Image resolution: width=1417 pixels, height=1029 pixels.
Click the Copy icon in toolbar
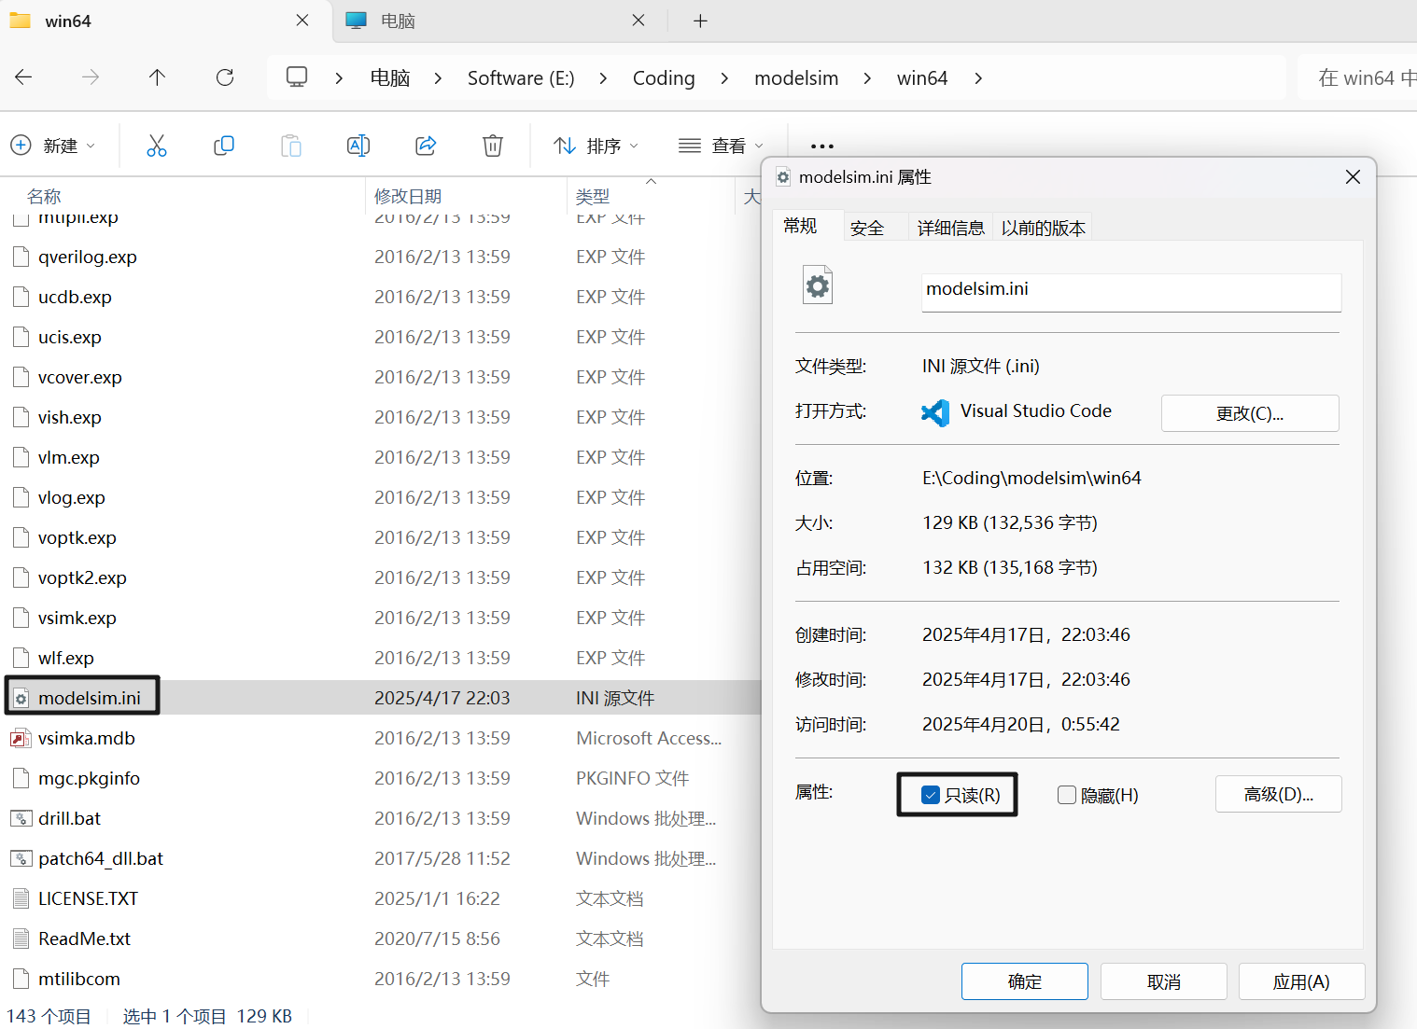tap(224, 146)
